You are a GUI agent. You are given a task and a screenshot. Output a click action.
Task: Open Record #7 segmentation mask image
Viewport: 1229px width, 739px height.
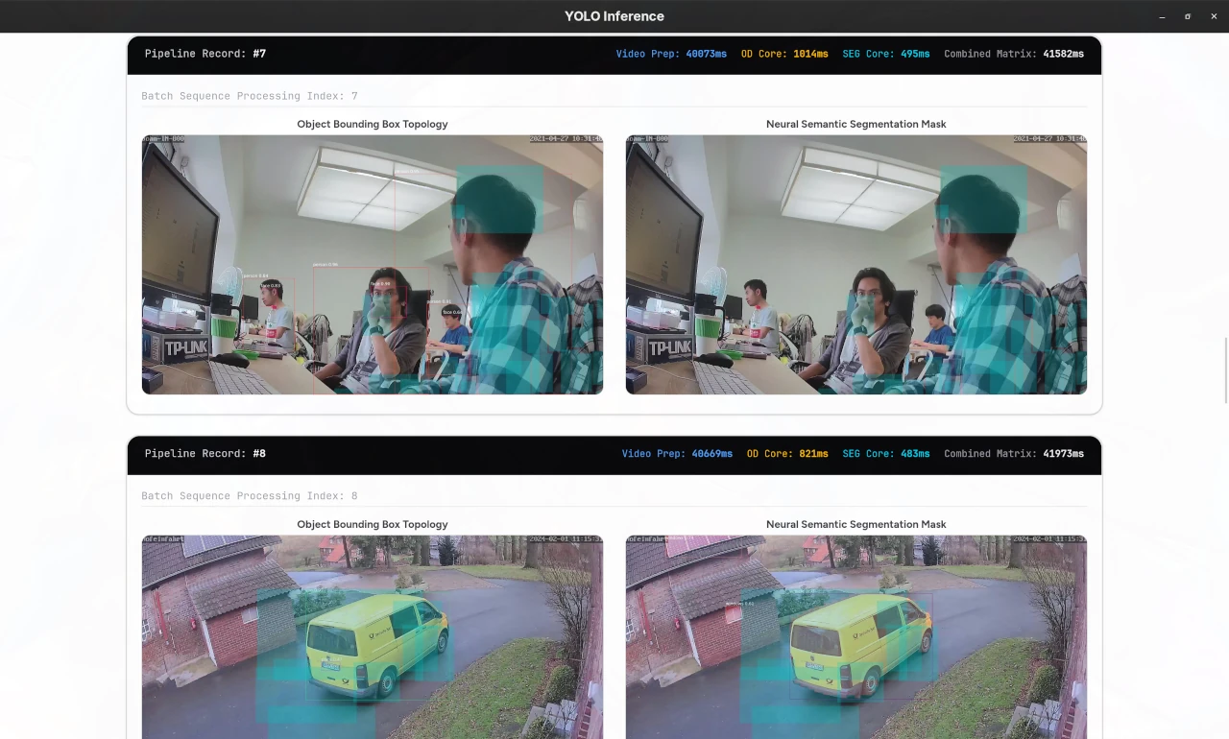click(x=856, y=264)
